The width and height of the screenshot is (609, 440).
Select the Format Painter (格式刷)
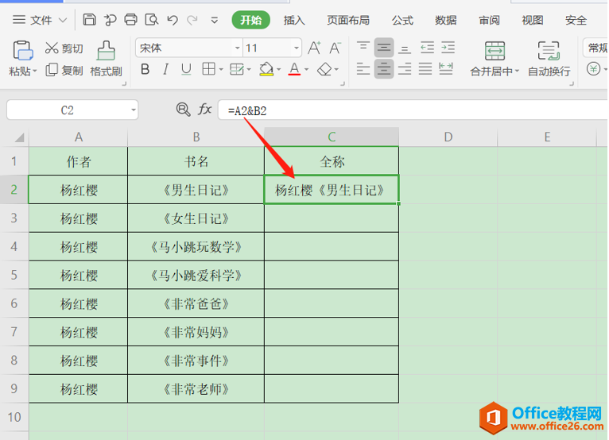(x=106, y=59)
